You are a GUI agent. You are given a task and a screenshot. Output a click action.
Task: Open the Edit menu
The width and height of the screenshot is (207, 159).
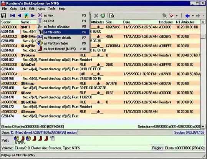click(32, 9)
